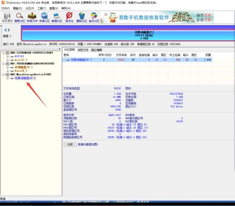Image resolution: width=235 pixels, height=206 pixels.
Task: Open the 文件(F) menu
Action: click(6, 9)
